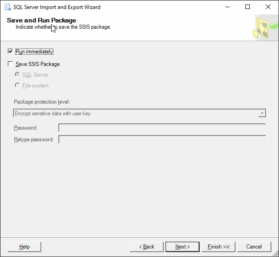This screenshot has width=279, height=257.
Task: Click the window resize grip corner
Action: (275, 253)
